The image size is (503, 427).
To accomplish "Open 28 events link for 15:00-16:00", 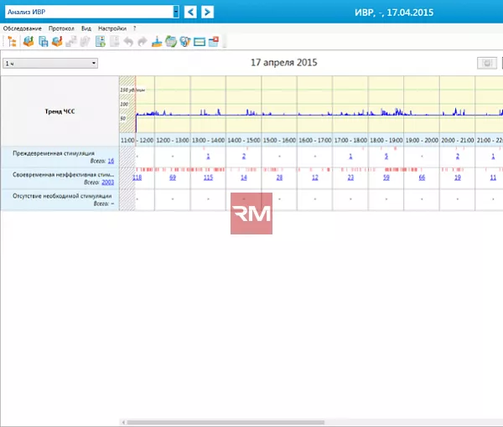I will coord(279,177).
